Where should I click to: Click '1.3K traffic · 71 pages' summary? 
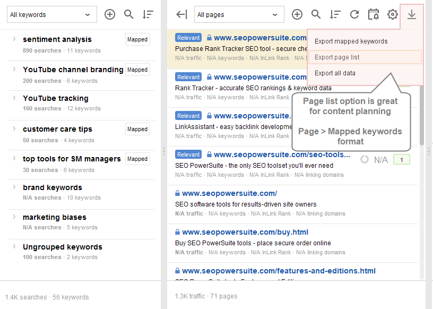[x=206, y=296]
